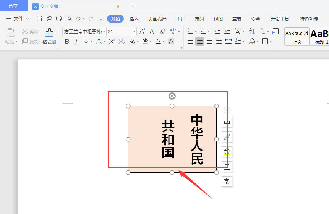
Task: Click the Align Right paragraph icon
Action: click(209, 41)
